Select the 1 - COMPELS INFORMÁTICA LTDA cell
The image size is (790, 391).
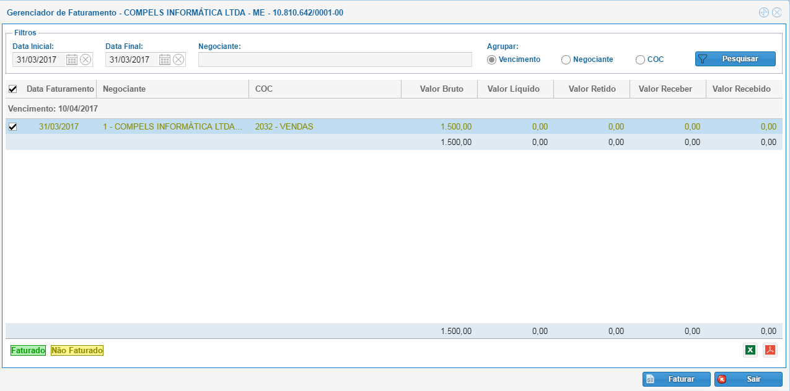coord(172,126)
